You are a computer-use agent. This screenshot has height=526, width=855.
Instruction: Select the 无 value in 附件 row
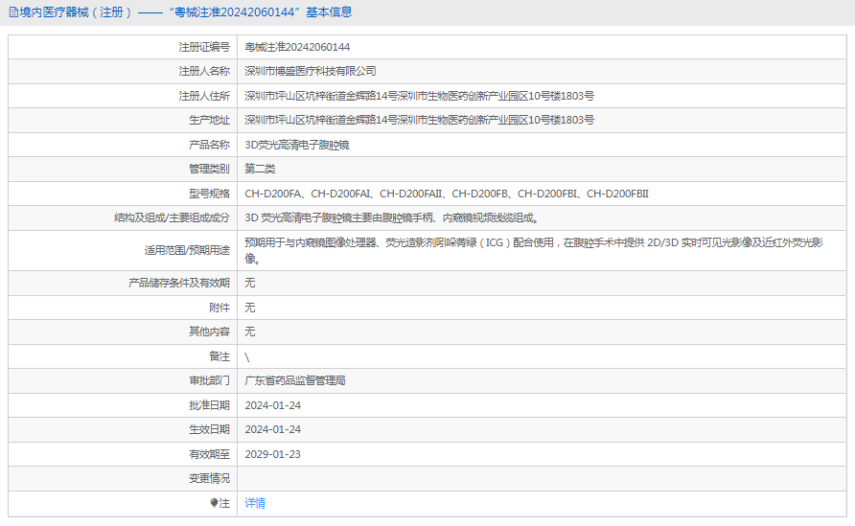coord(250,308)
